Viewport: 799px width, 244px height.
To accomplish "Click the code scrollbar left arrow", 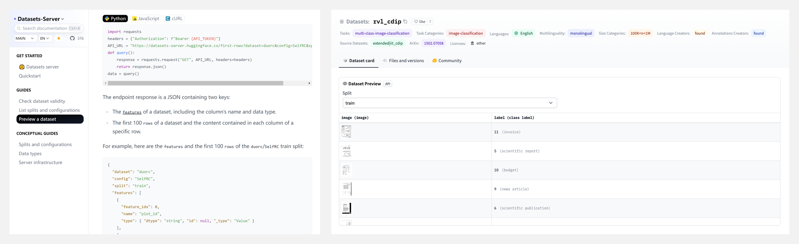I will [x=105, y=83].
